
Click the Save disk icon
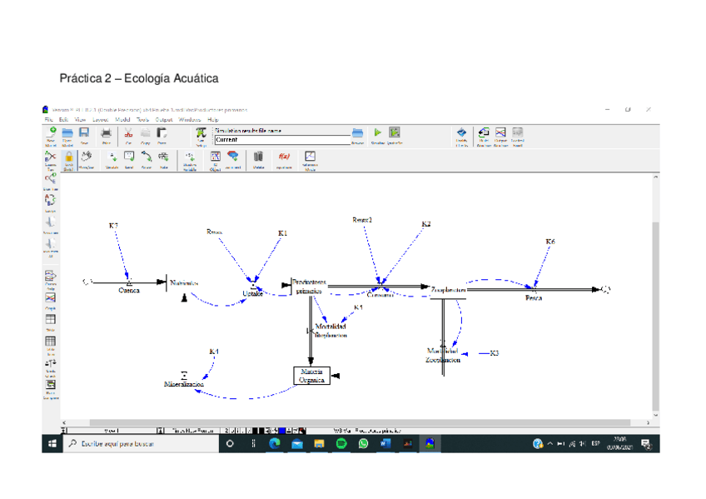tap(85, 134)
